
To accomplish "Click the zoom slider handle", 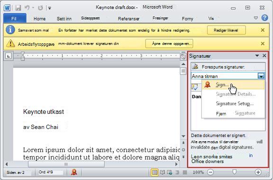I will [235, 172].
